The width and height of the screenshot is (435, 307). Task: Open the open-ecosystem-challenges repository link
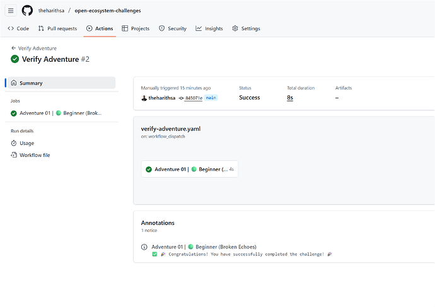point(108,11)
